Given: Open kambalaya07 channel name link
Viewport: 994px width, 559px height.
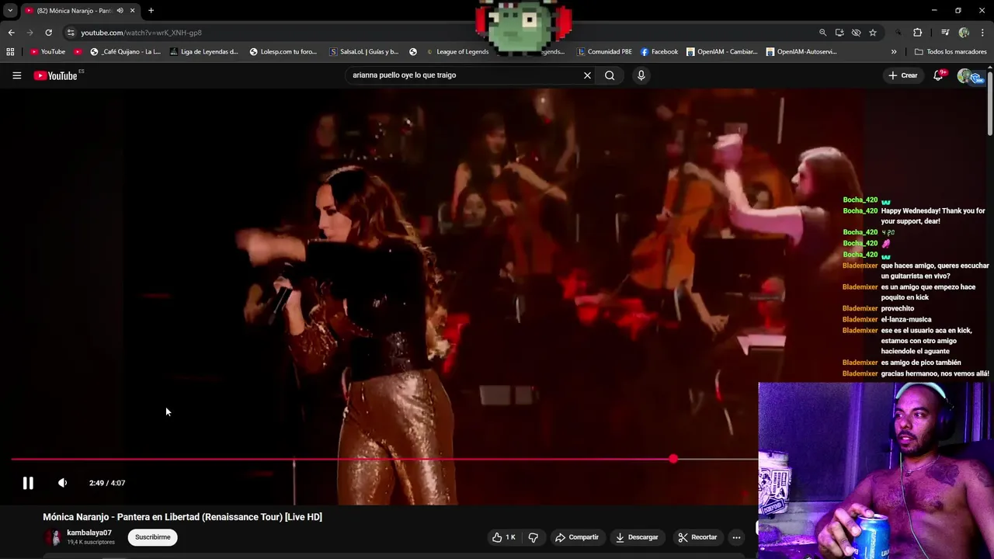Looking at the screenshot, I should click(89, 533).
